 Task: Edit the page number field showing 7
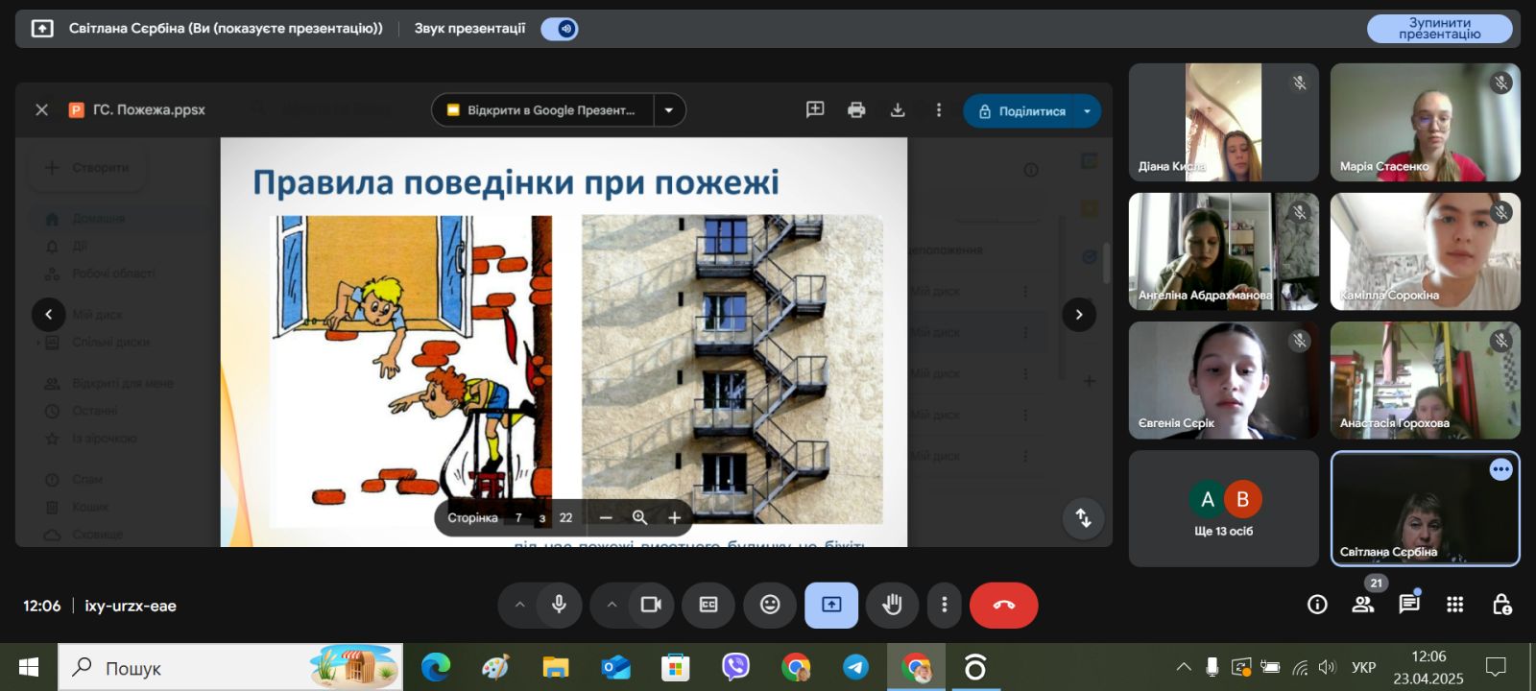pyautogui.click(x=518, y=517)
